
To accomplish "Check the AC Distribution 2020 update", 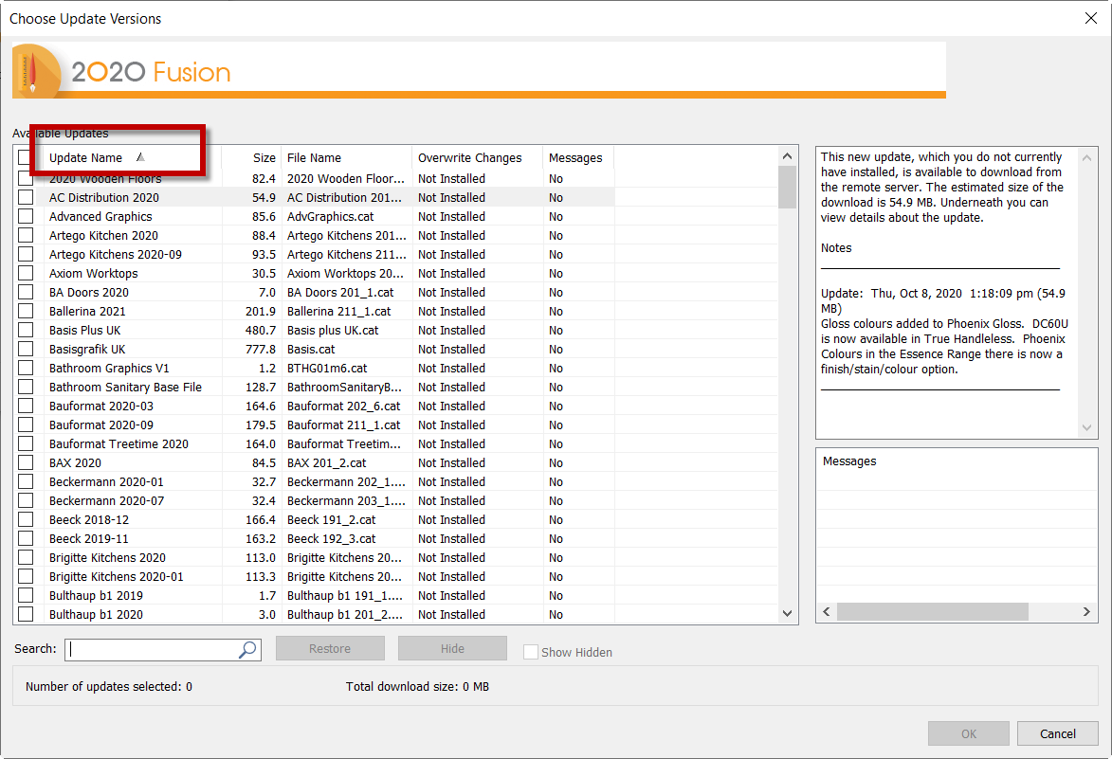I will coord(26,197).
